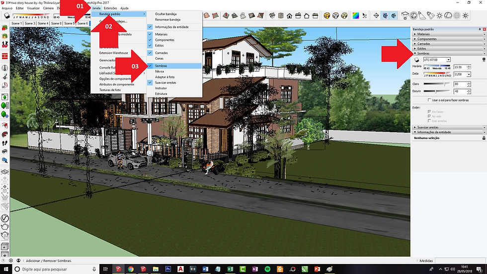
Task: Uncheck Camadas in the tray submenu
Action: pos(174,53)
